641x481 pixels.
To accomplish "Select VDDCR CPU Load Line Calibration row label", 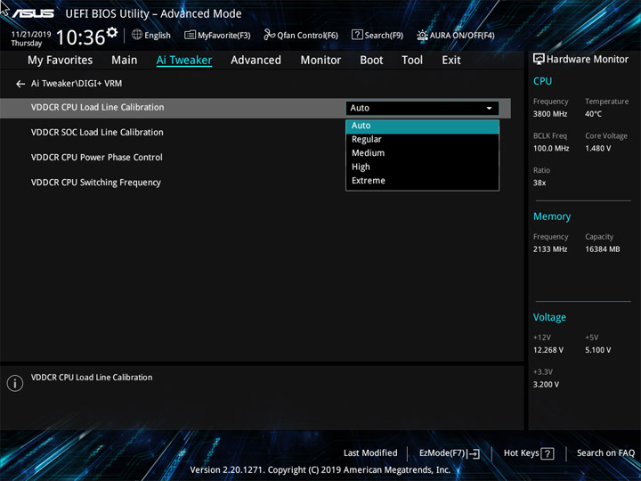I will pyautogui.click(x=97, y=107).
